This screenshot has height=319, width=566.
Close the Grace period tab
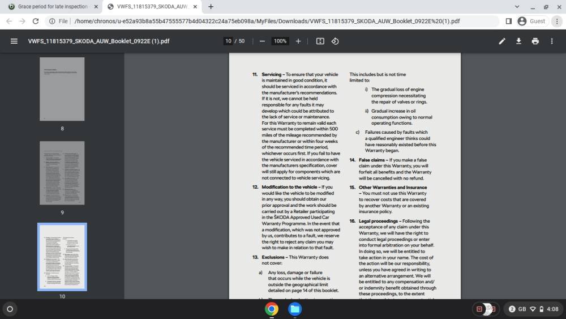(x=96, y=6)
